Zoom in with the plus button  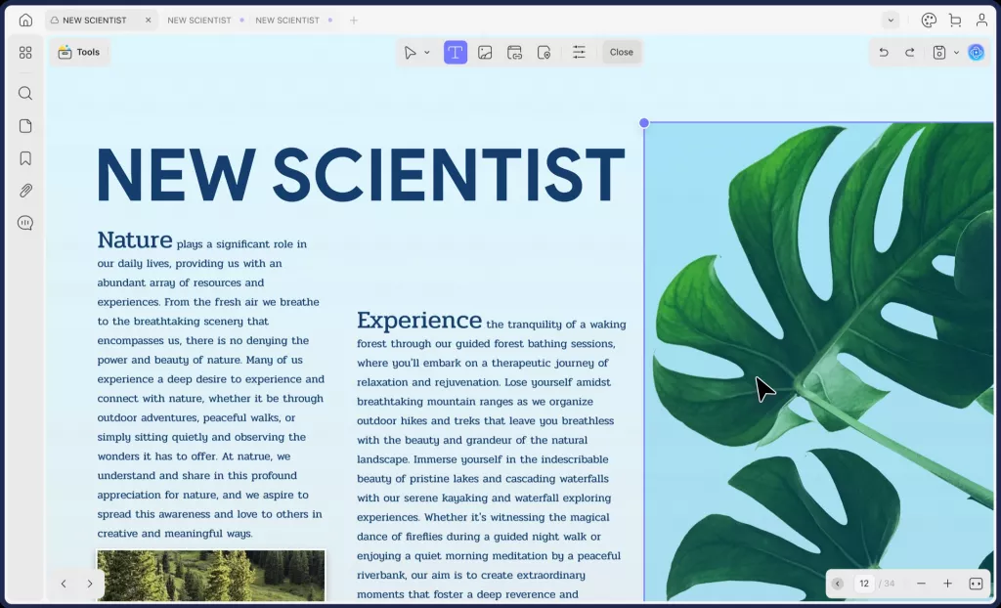click(x=947, y=584)
